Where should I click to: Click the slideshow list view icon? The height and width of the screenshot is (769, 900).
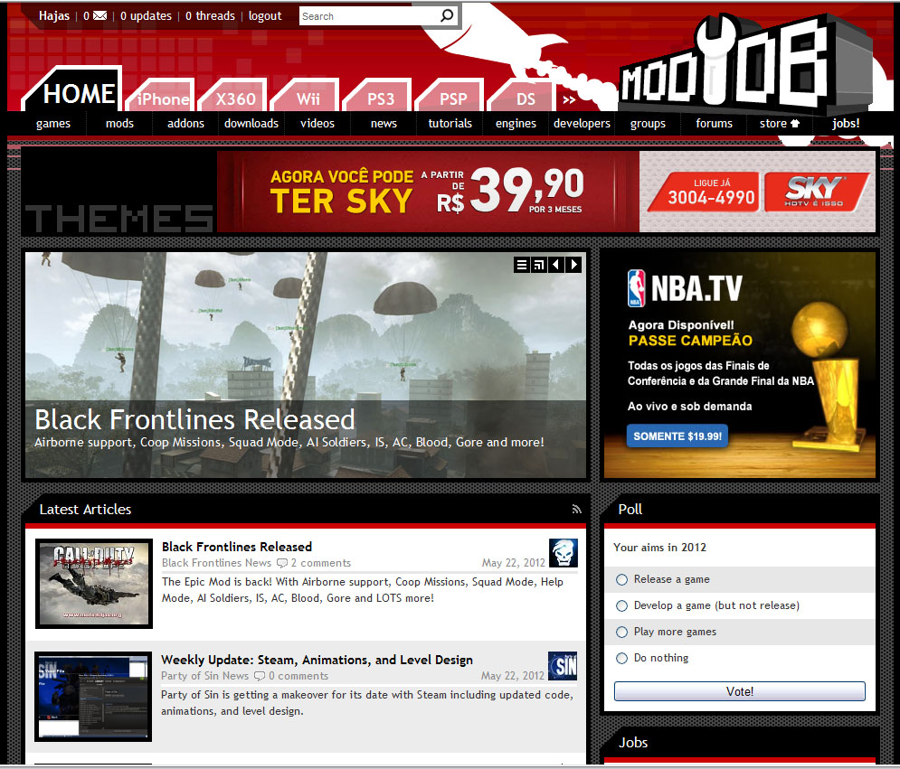[522, 265]
